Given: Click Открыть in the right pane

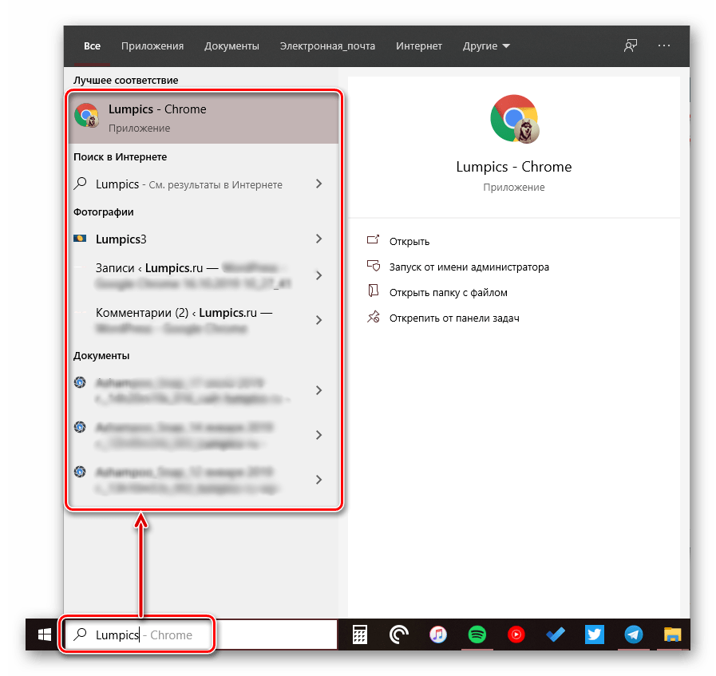Looking at the screenshot, I should [x=409, y=241].
